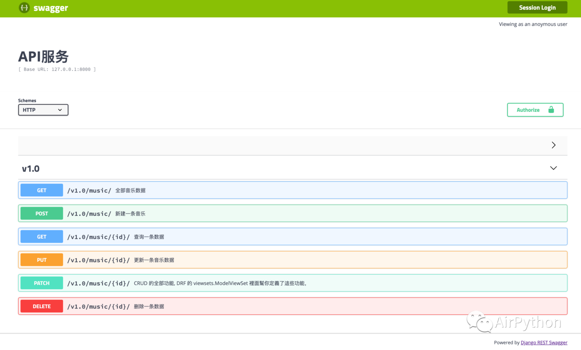This screenshot has height=350, width=581.
Task: Expand the DELETE /v1.0/music/{id}/ endpoint
Action: (x=293, y=306)
